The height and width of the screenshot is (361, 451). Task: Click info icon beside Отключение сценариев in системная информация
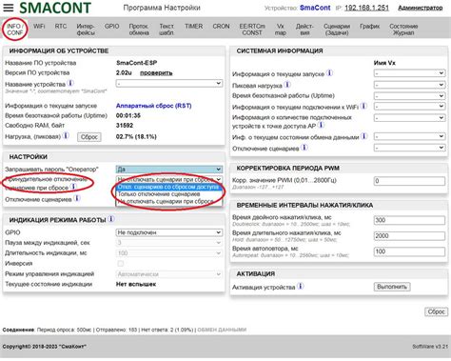[x=304, y=148]
